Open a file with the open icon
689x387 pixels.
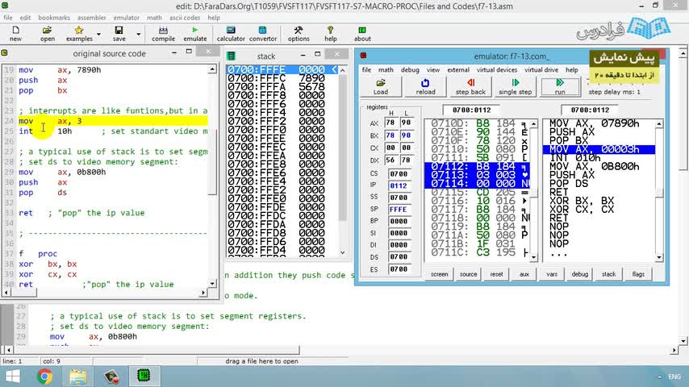point(48,34)
